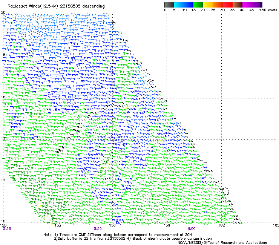Click the magenta 40-45 knots legend color
Image resolution: width=279 pixels, height=245 pixels.
247,5
